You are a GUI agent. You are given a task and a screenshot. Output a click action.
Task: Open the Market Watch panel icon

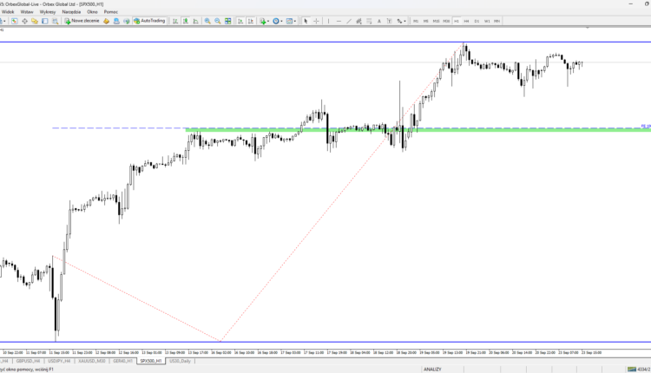pyautogui.click(x=15, y=21)
